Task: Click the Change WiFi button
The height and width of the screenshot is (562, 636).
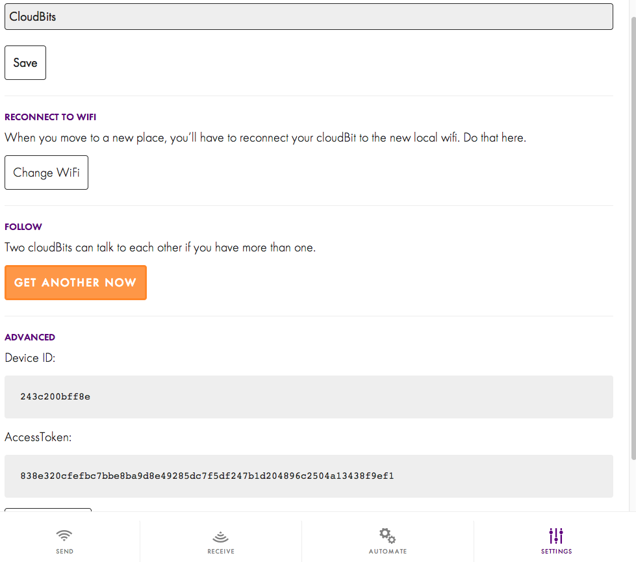Action: [x=46, y=173]
